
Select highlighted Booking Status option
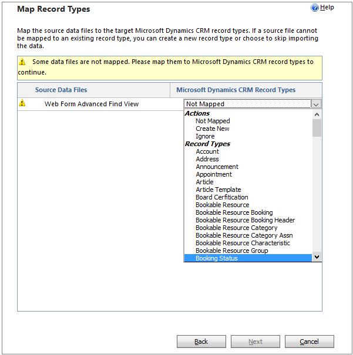248,258
